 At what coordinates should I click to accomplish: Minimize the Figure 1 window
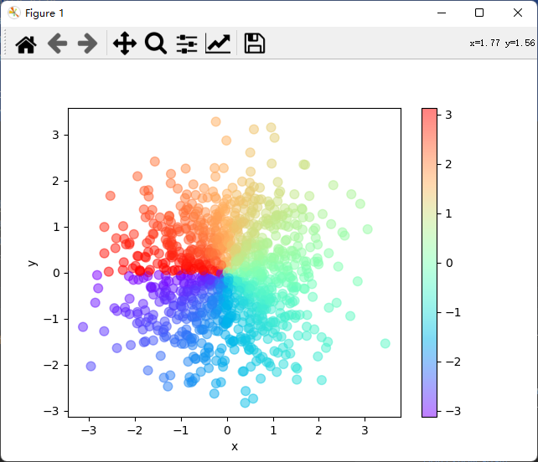(x=442, y=13)
